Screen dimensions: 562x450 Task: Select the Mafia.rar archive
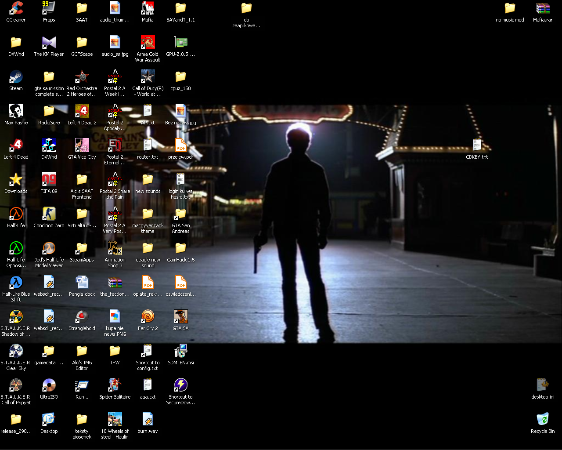(543, 8)
